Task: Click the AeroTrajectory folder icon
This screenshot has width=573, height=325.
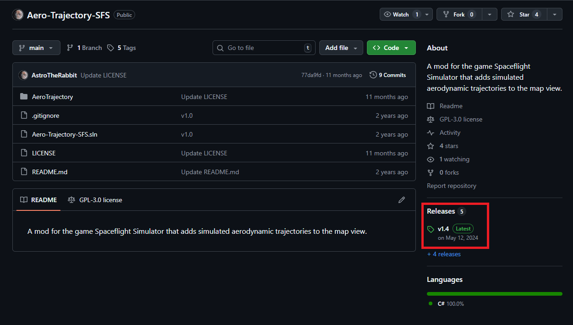Action: [24, 97]
